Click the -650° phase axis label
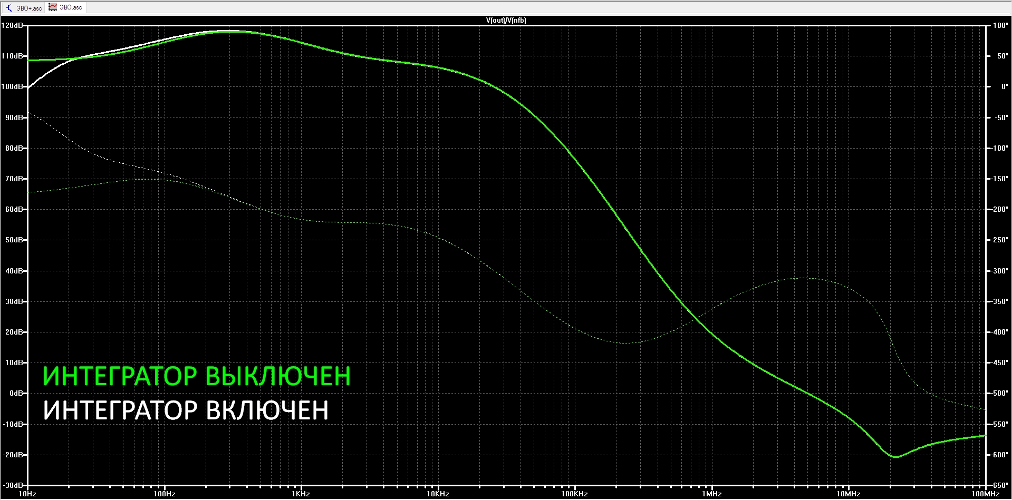Screen dimensions: 1012x500 tap(999, 485)
